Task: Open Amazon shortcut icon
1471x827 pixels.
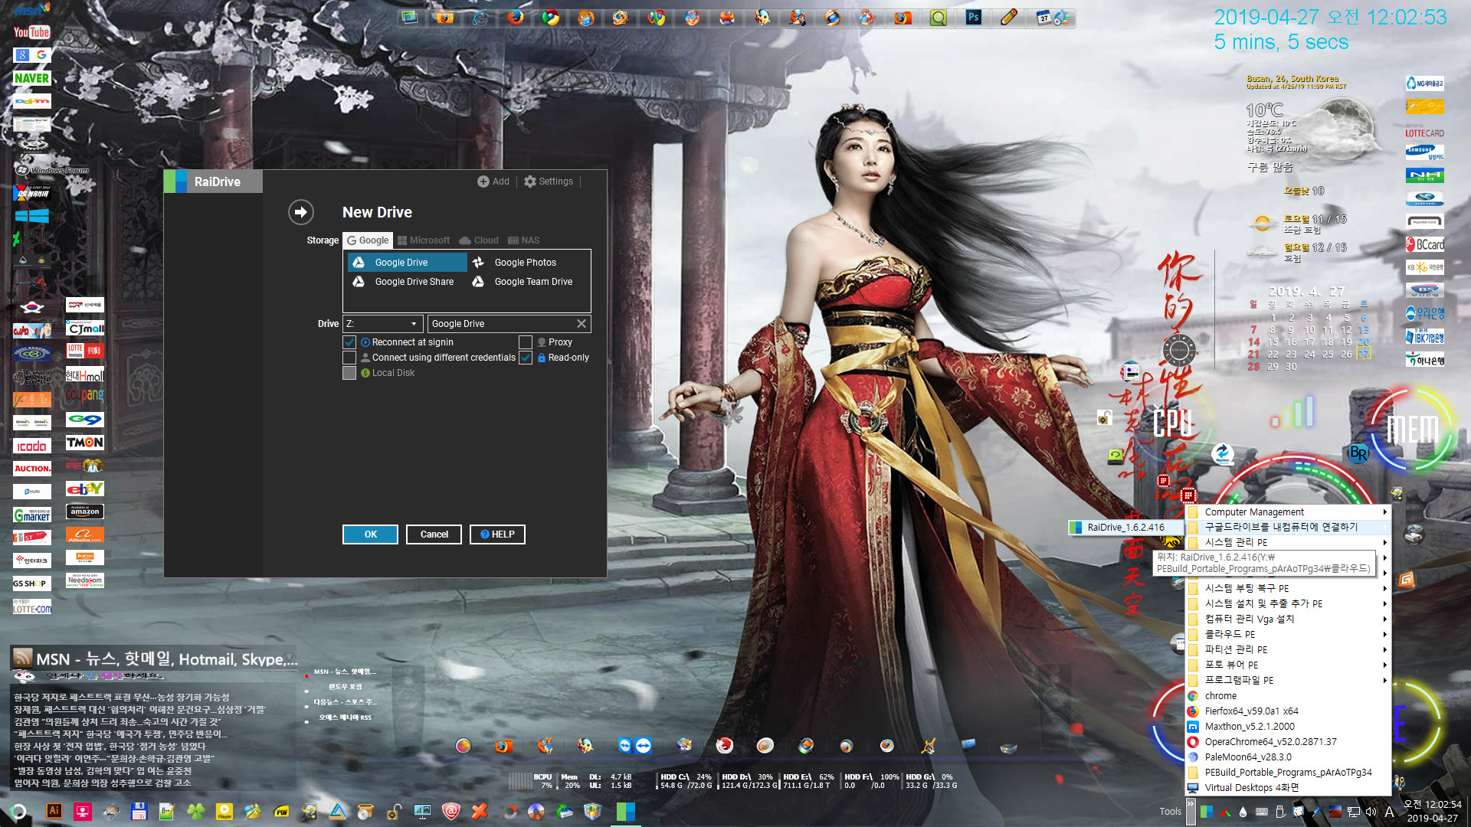Action: click(x=85, y=512)
